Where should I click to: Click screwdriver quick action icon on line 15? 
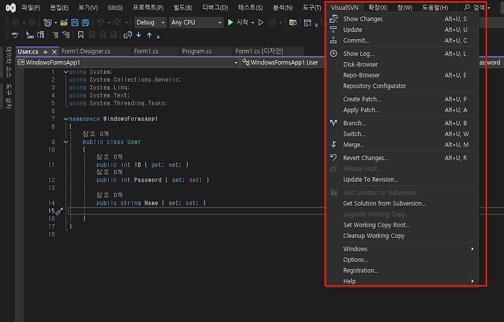tap(59, 211)
